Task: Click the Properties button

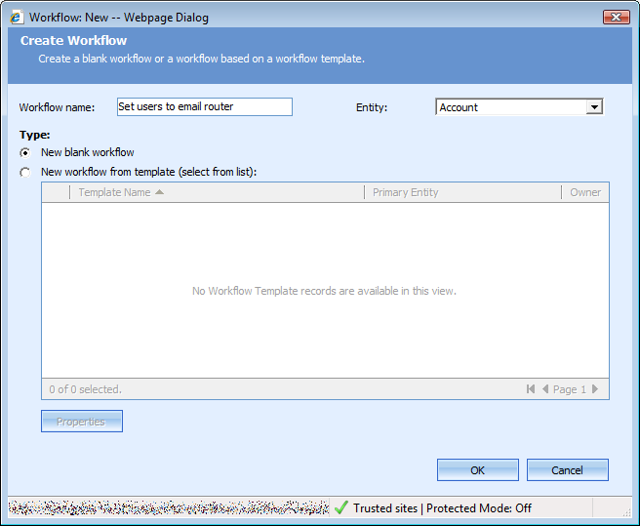Action: (82, 422)
